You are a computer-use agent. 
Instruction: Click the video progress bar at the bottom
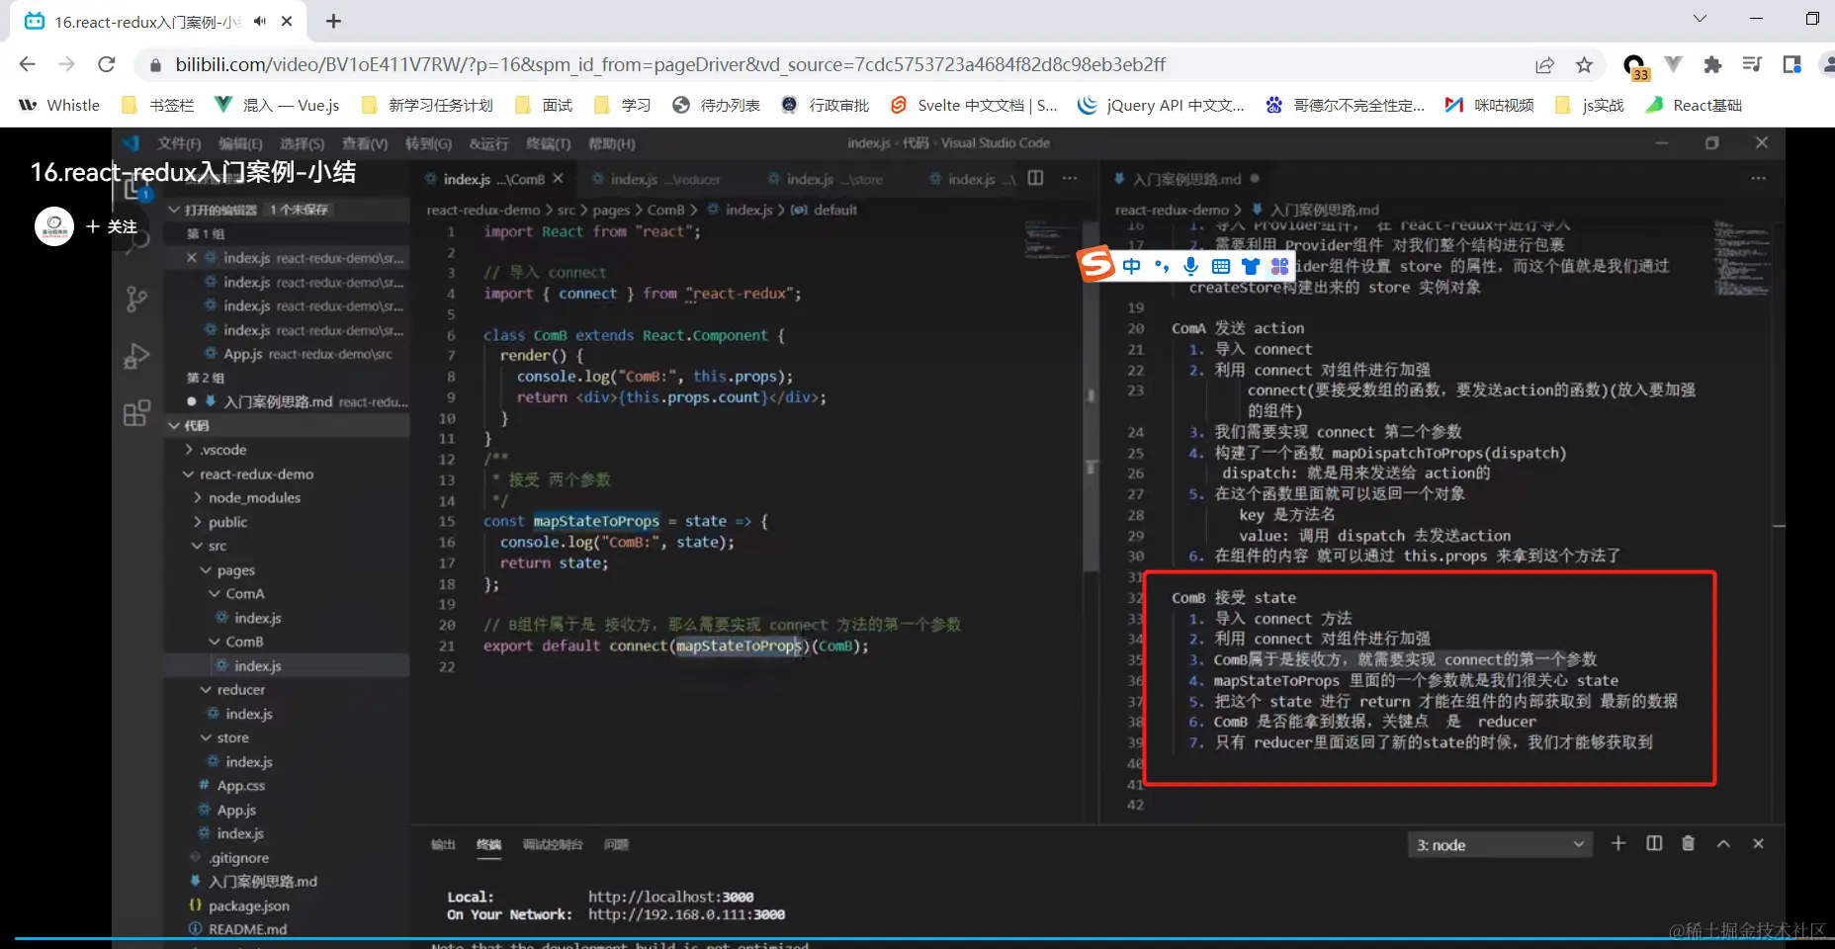[917, 938]
